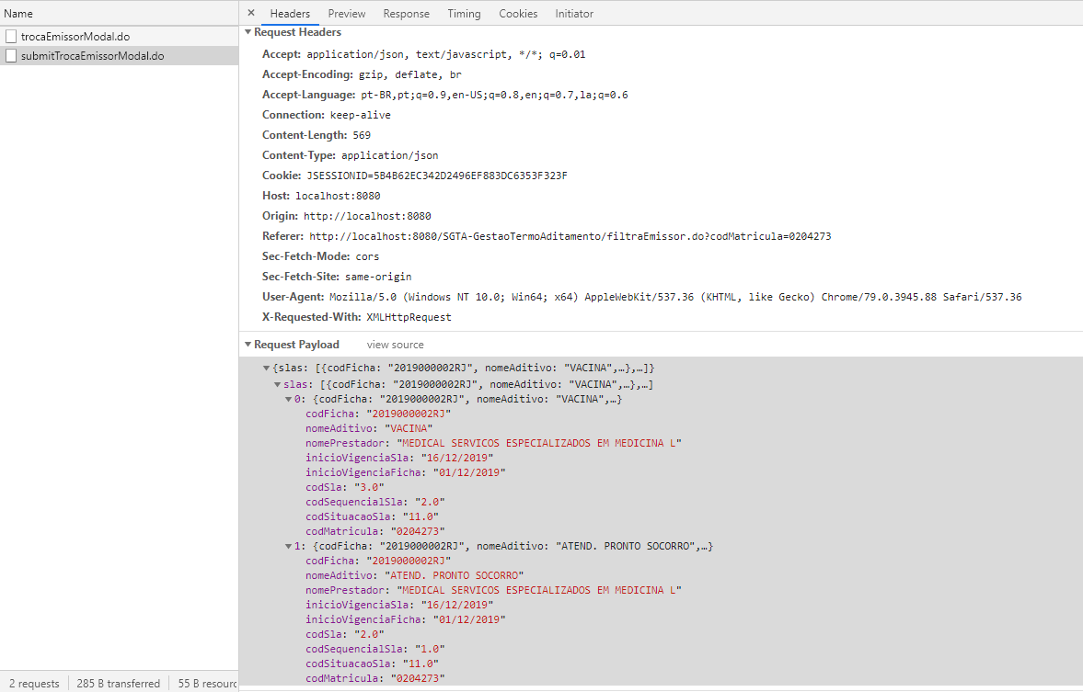Click file icon beside trocaEmissorModal.do
This screenshot has width=1083, height=692.
point(11,36)
